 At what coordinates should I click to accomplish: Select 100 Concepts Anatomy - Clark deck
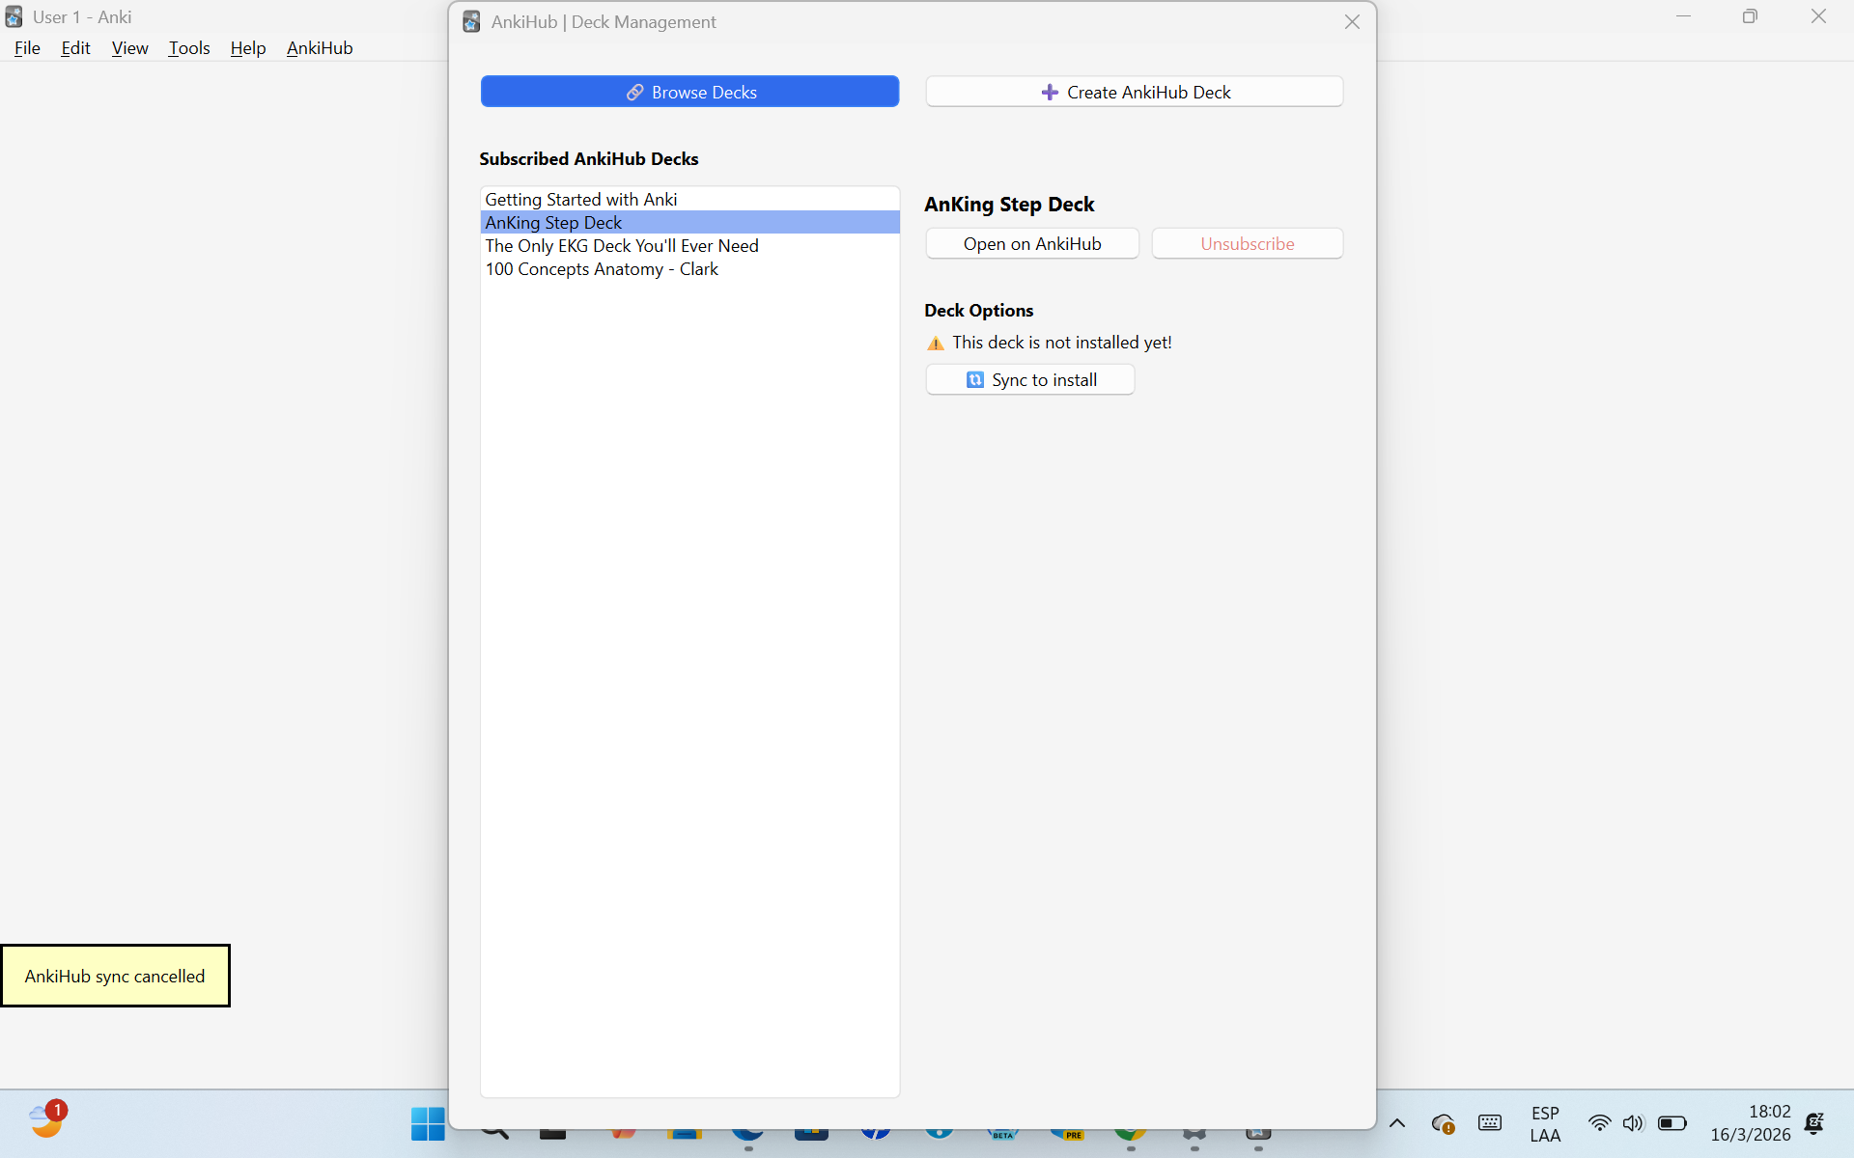(601, 269)
